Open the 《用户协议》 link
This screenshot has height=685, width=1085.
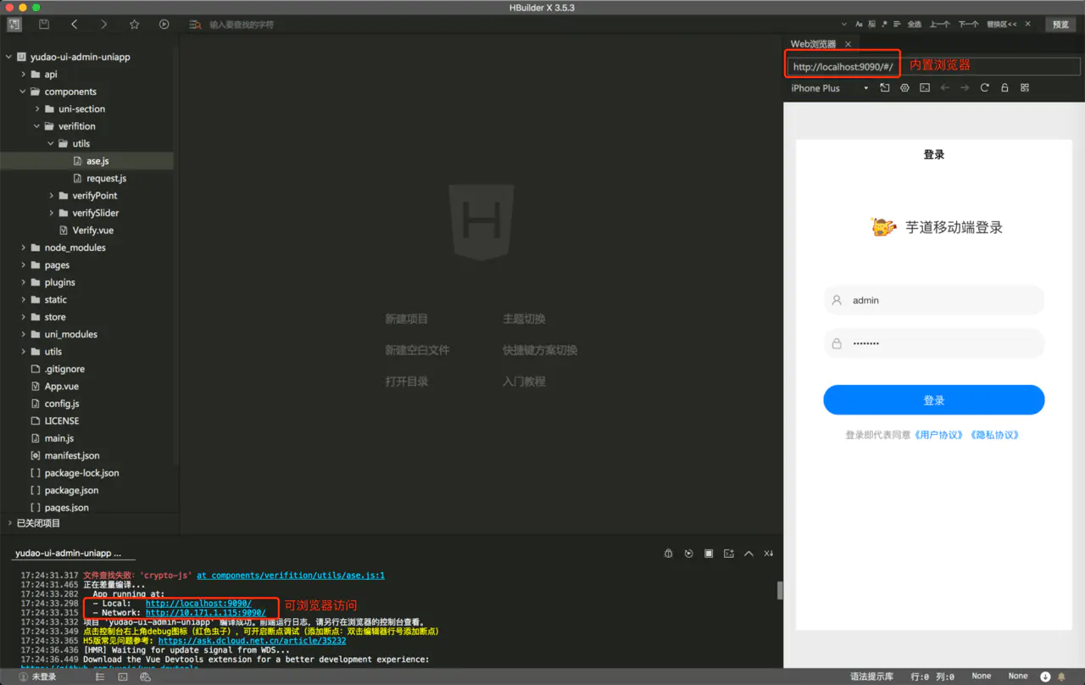[x=938, y=435]
